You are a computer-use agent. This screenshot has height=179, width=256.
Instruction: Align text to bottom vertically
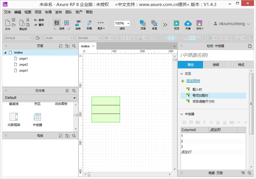click(x=198, y=38)
